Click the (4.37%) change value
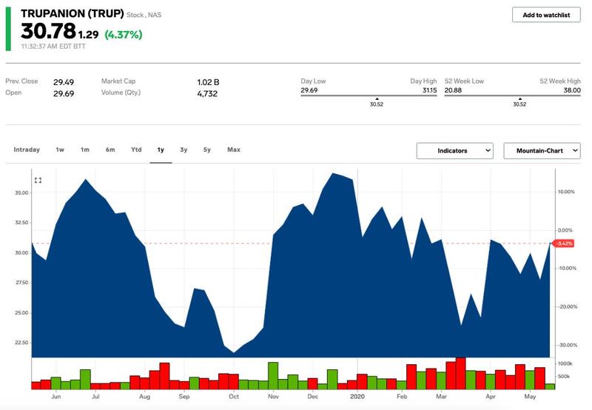Image resolution: width=592 pixels, height=410 pixels. [124, 35]
